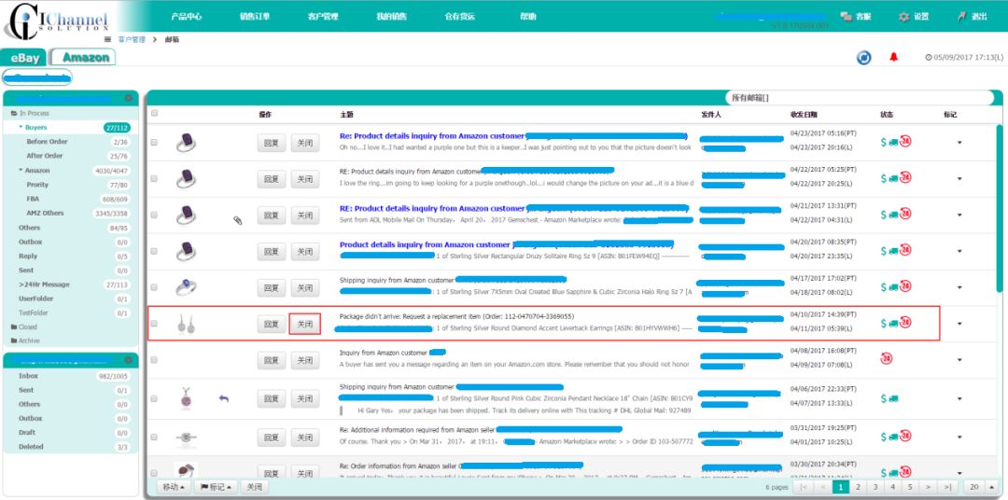Click the earrings thumbnail in highlighted row
The image size is (1008, 500).
(186, 324)
